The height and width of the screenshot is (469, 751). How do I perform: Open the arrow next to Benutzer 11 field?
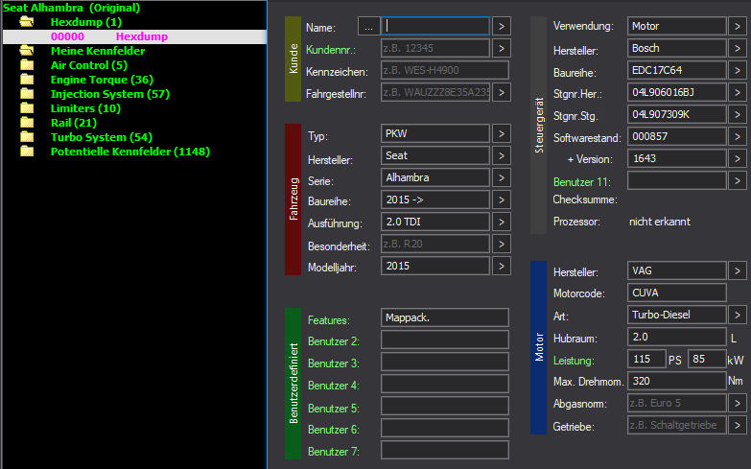pyautogui.click(x=738, y=180)
